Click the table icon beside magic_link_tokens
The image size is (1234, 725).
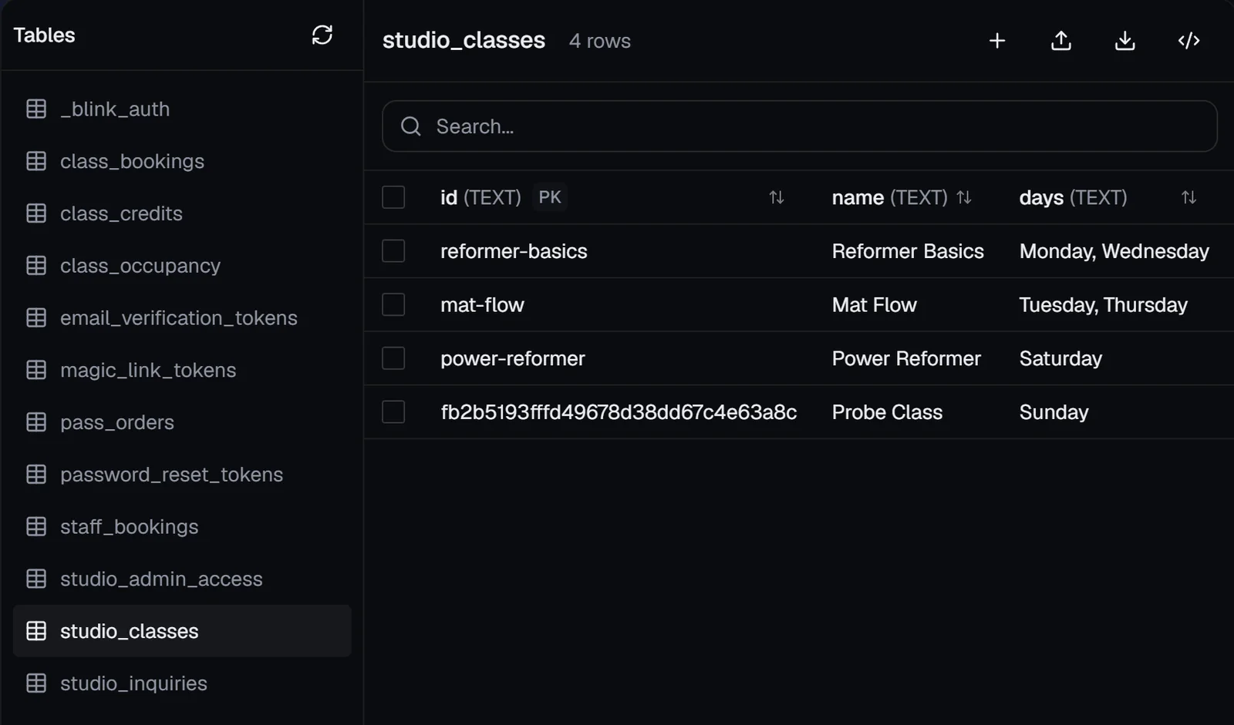click(x=36, y=370)
